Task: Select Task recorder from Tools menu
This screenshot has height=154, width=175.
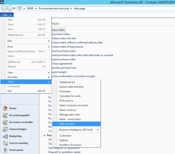Action: tap(67, 124)
